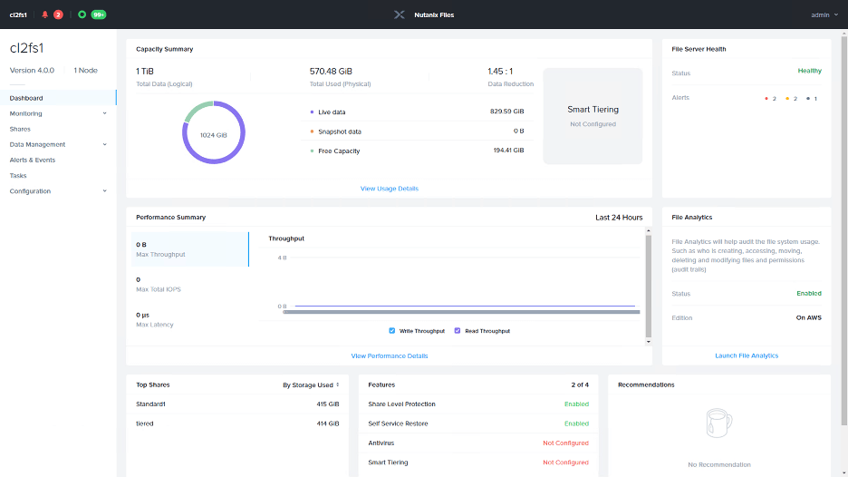This screenshot has height=477, width=848.
Task: Click the View Performance Details link
Action: [390, 355]
